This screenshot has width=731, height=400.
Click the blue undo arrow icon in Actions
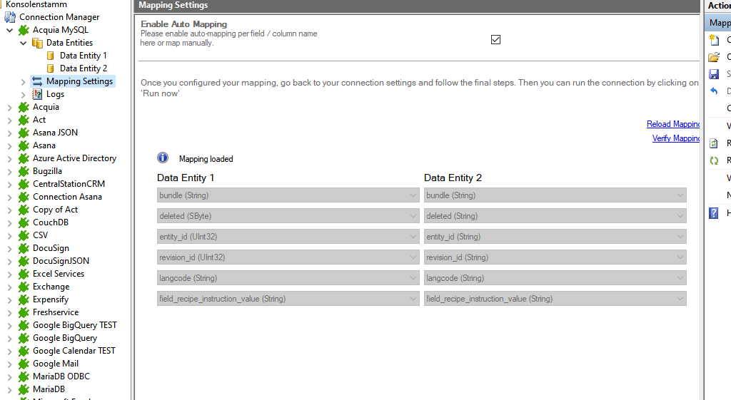(x=713, y=91)
